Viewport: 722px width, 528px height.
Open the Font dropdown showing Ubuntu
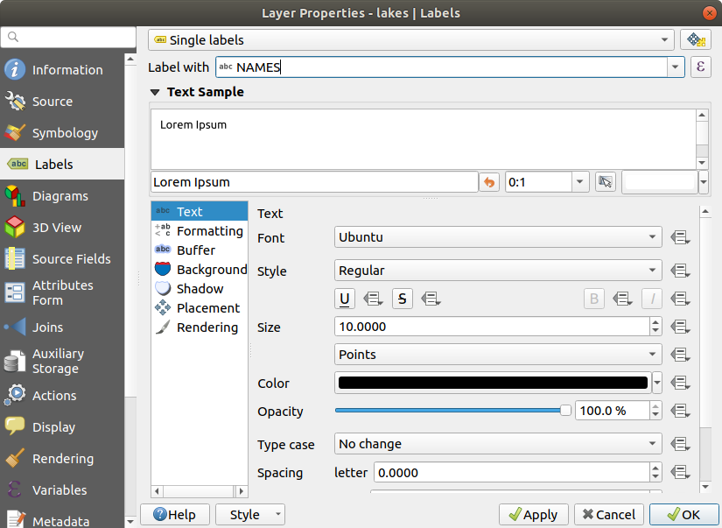pos(498,237)
